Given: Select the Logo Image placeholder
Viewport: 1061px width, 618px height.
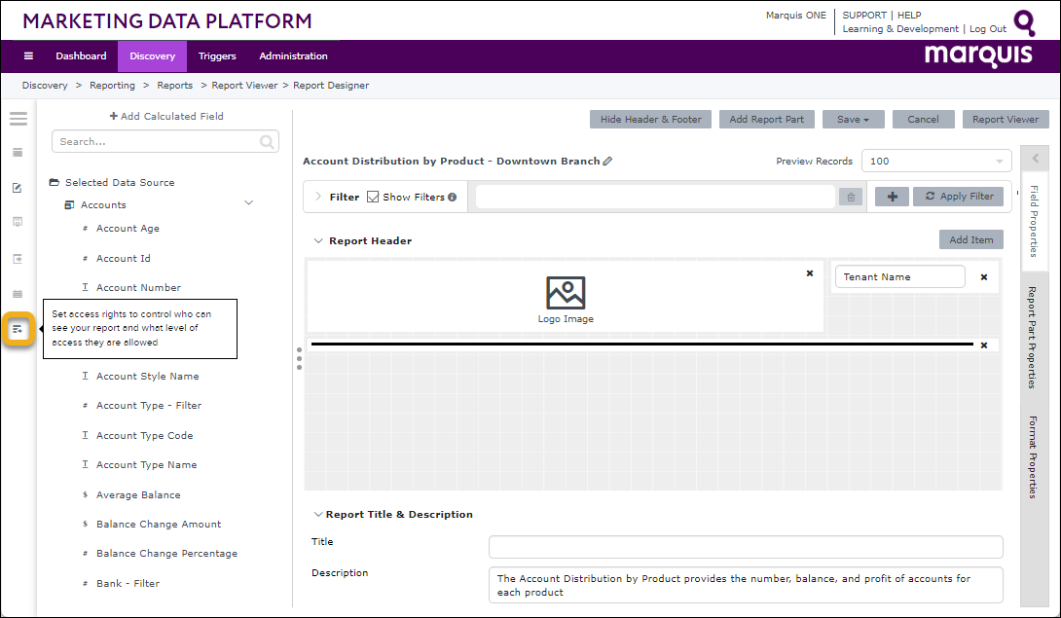Looking at the screenshot, I should tap(566, 300).
